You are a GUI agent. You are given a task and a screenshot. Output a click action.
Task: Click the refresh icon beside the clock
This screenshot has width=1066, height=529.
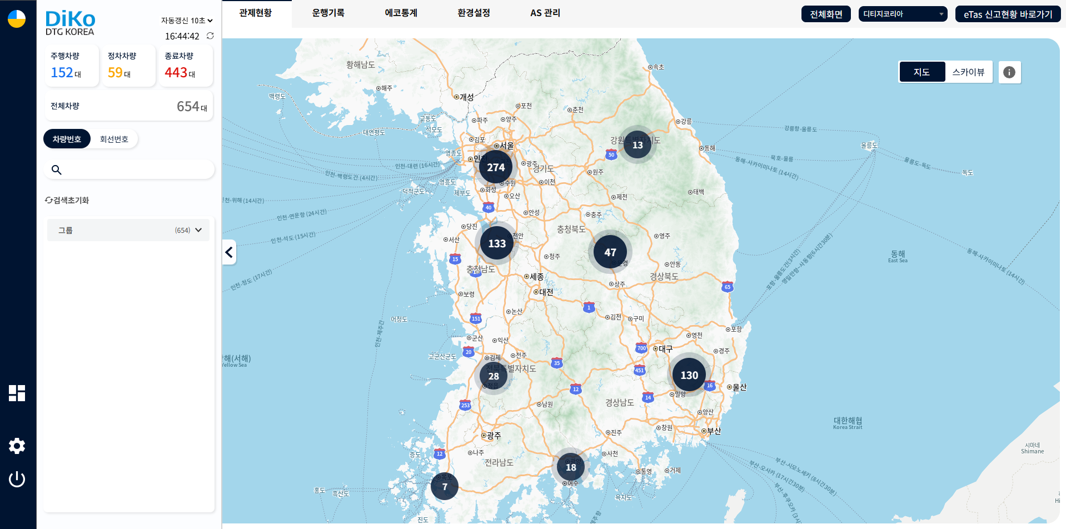[210, 36]
